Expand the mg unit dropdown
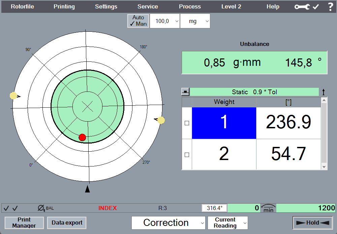The height and width of the screenshot is (234, 337). 195,21
